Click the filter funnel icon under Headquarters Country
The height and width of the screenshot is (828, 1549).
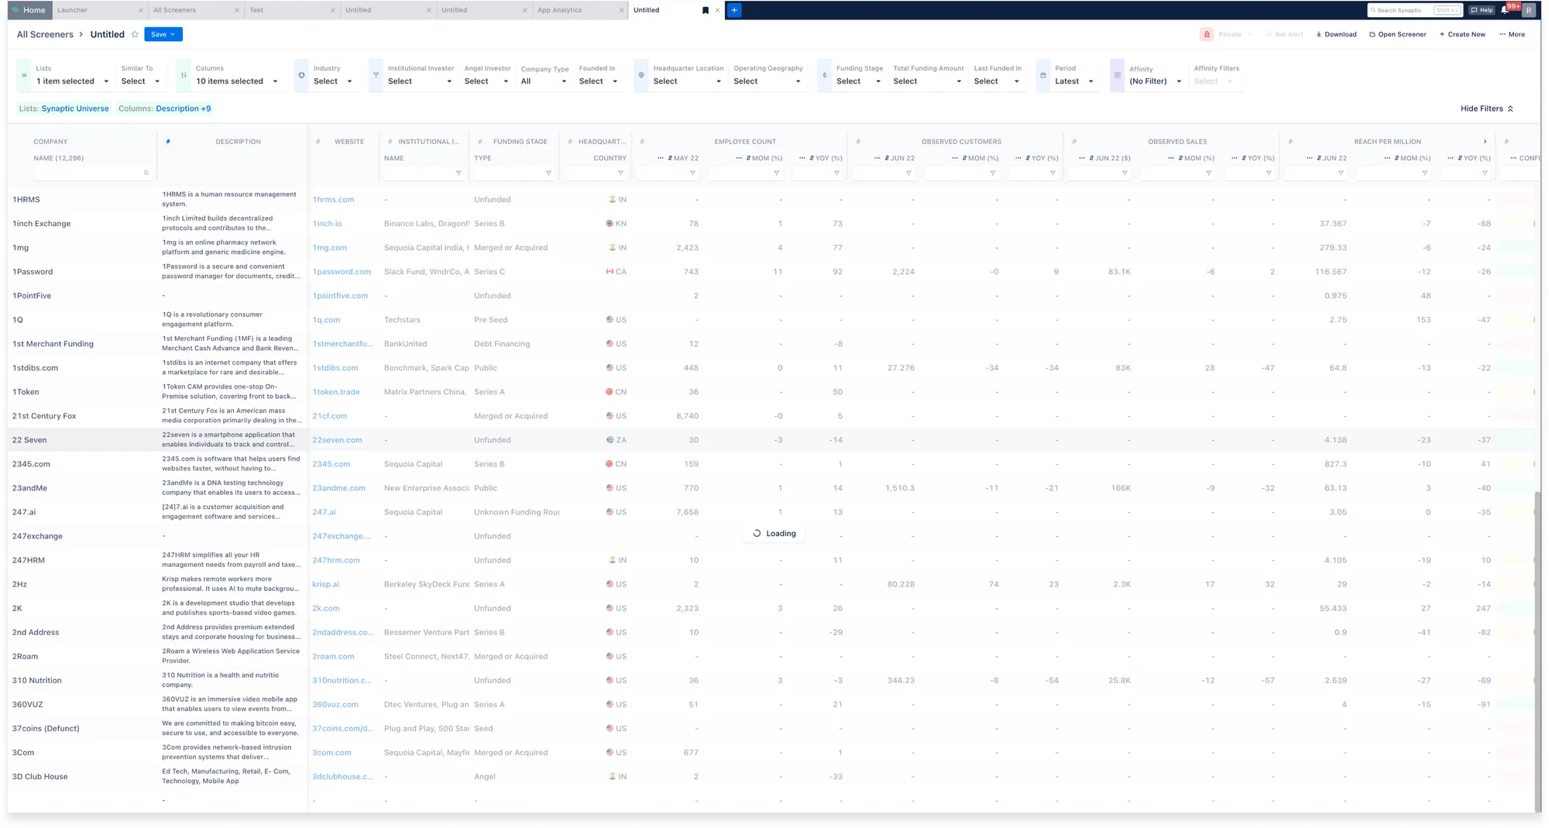pyautogui.click(x=620, y=174)
